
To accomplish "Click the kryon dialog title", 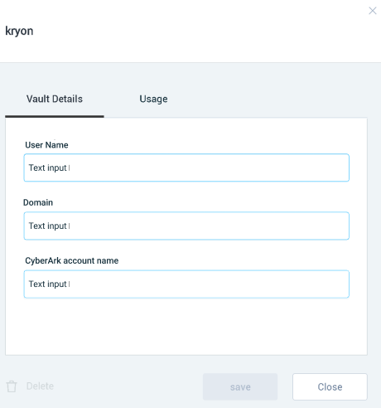I will pyautogui.click(x=19, y=31).
